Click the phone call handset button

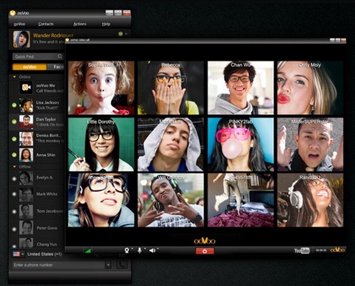tap(122, 265)
